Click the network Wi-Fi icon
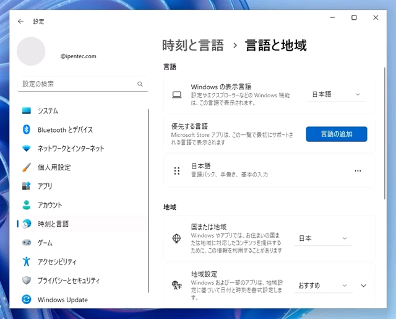The width and height of the screenshot is (396, 319). coord(27,149)
